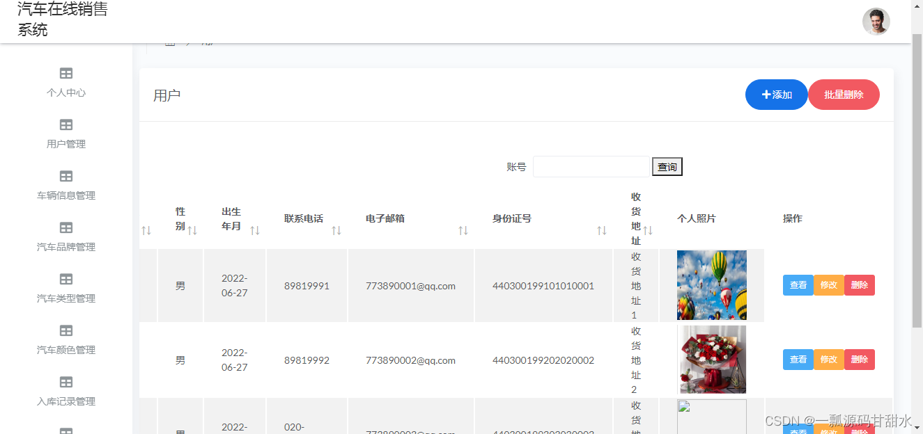Sort by 身份证号 column arrows
Image resolution: width=923 pixels, height=434 pixels.
[x=602, y=230]
